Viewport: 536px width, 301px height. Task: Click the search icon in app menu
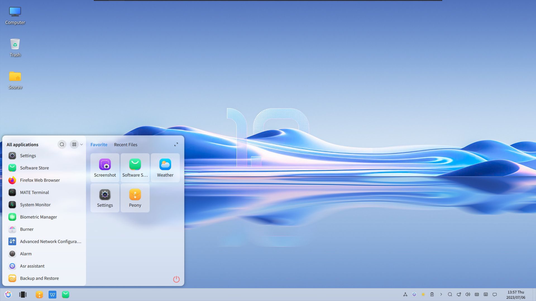pyautogui.click(x=62, y=144)
